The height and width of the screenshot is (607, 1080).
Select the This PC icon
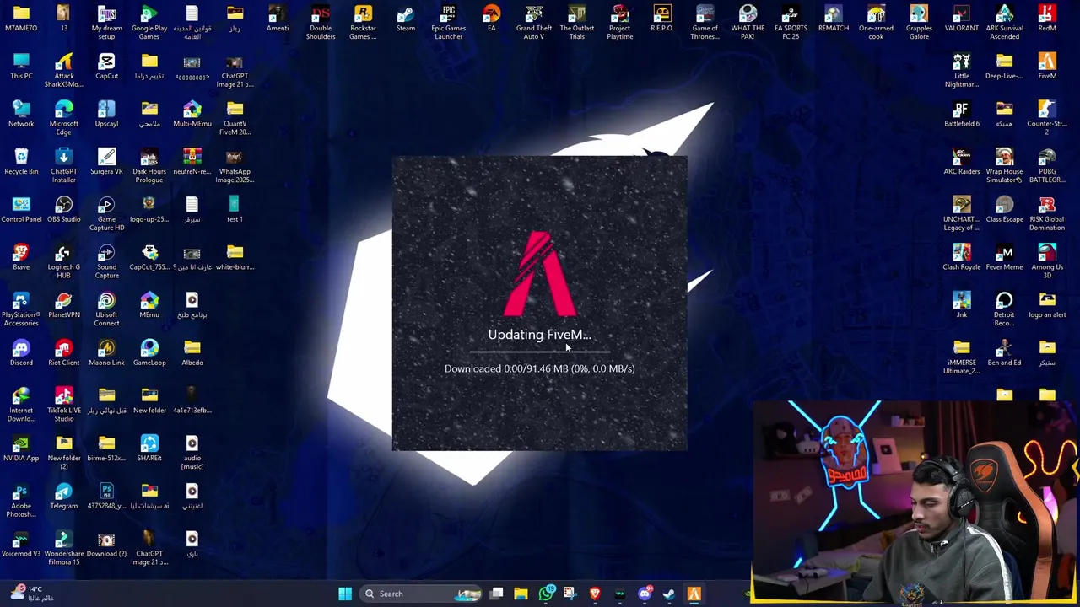tap(21, 66)
